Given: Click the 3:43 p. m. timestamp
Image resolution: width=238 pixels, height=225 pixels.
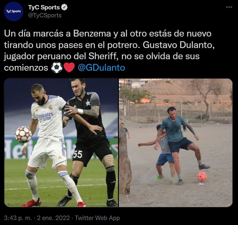Looking at the screenshot, I should pos(18,218).
